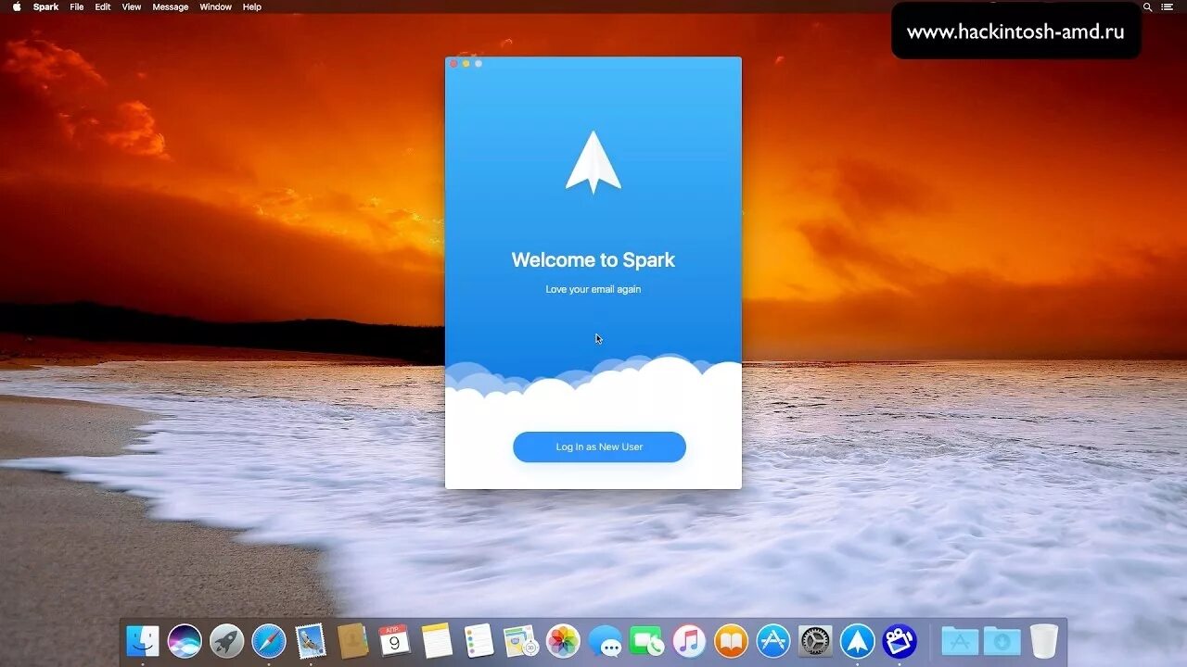Open Calendar showing date 9
The height and width of the screenshot is (667, 1187).
[395, 641]
